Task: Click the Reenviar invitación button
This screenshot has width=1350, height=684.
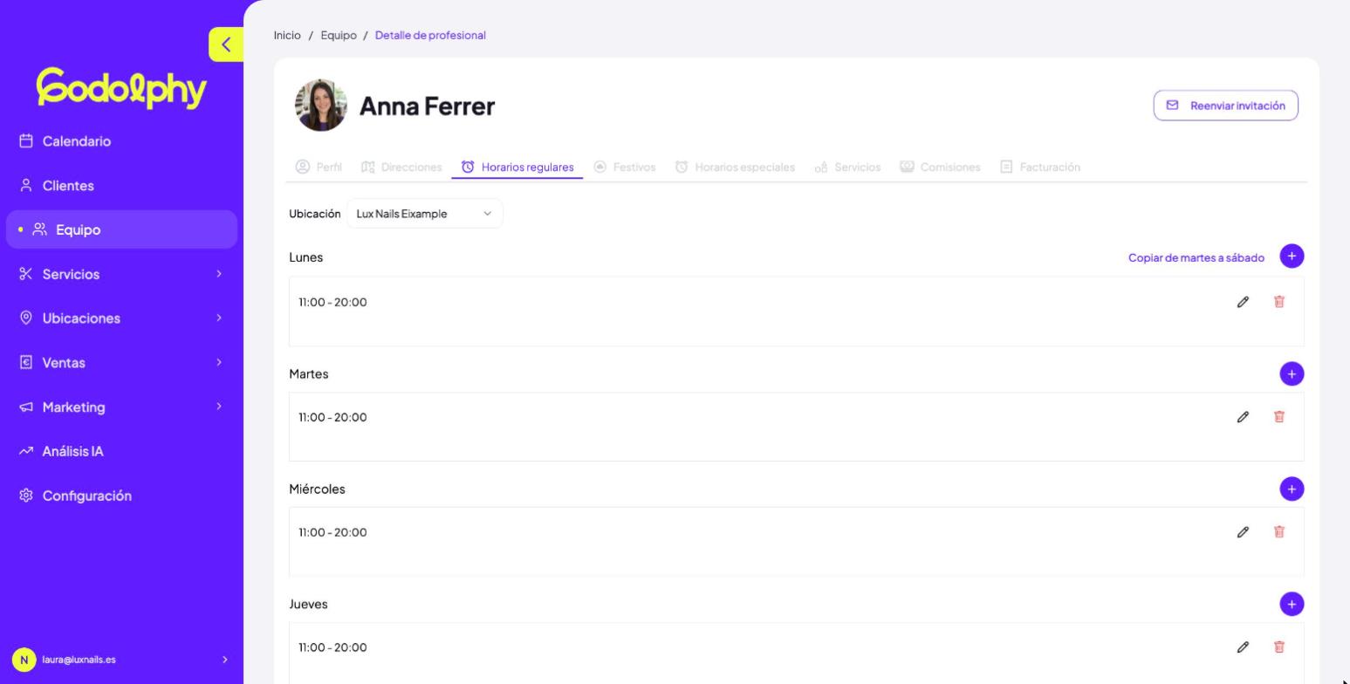Action: click(x=1226, y=106)
